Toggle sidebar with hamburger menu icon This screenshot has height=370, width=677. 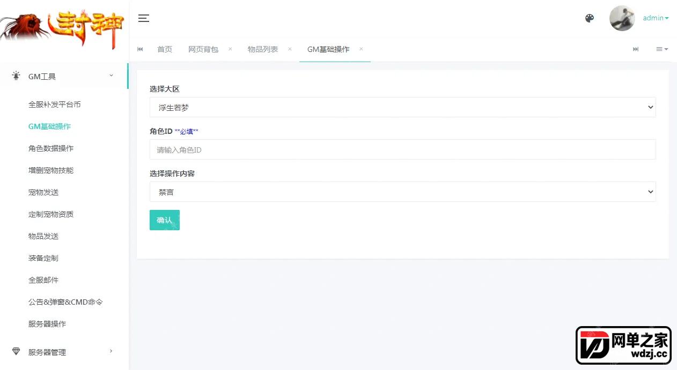click(143, 18)
